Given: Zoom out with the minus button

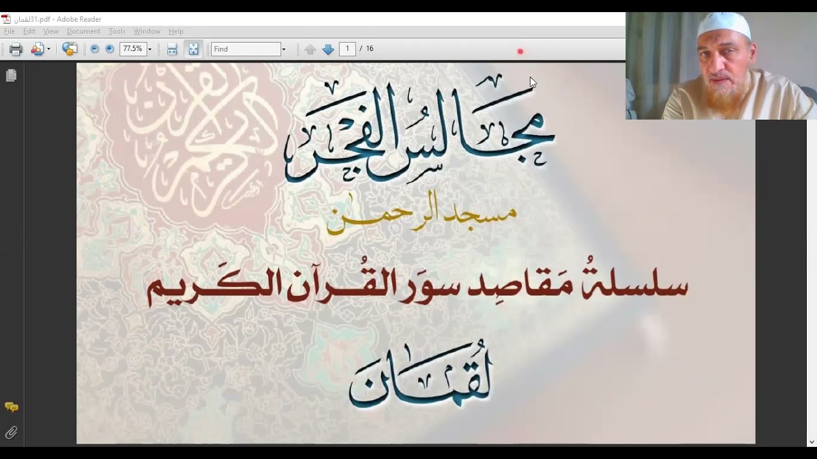Looking at the screenshot, I should click(x=94, y=49).
